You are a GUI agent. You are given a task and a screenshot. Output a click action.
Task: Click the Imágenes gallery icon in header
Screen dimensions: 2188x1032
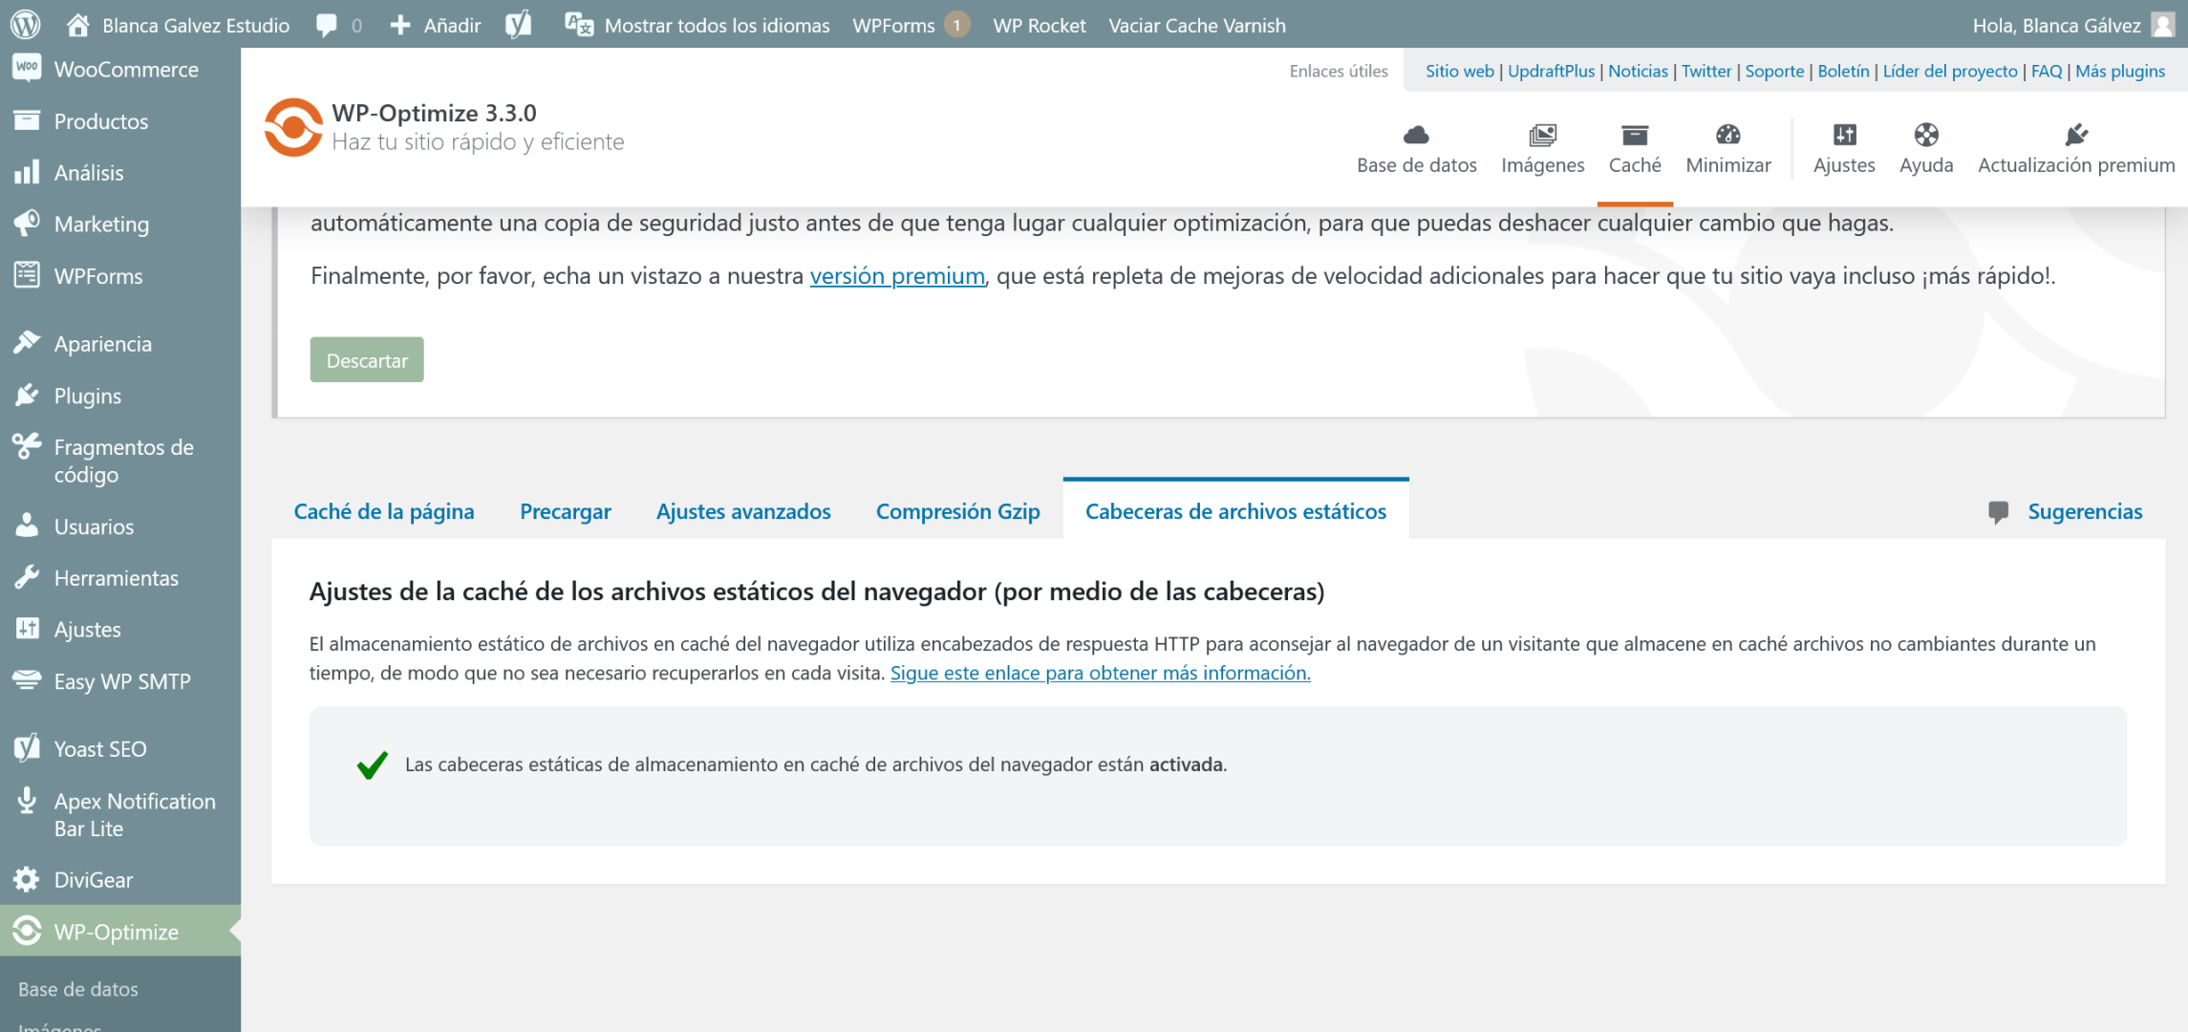pos(1542,135)
